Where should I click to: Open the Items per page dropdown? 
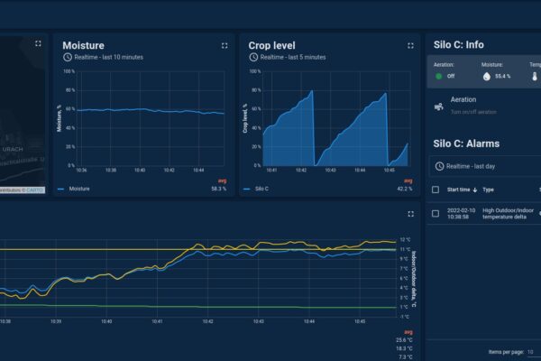tap(531, 352)
